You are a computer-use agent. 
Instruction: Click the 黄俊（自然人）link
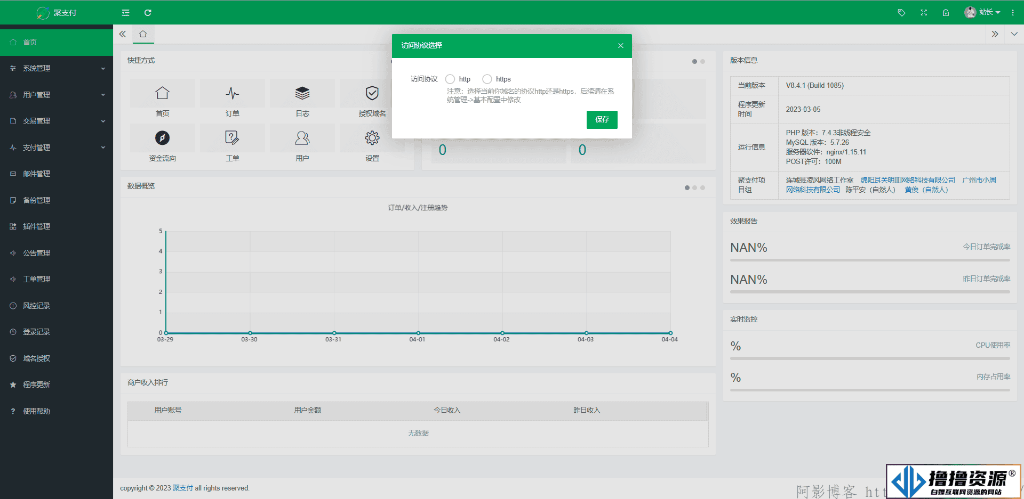(926, 190)
